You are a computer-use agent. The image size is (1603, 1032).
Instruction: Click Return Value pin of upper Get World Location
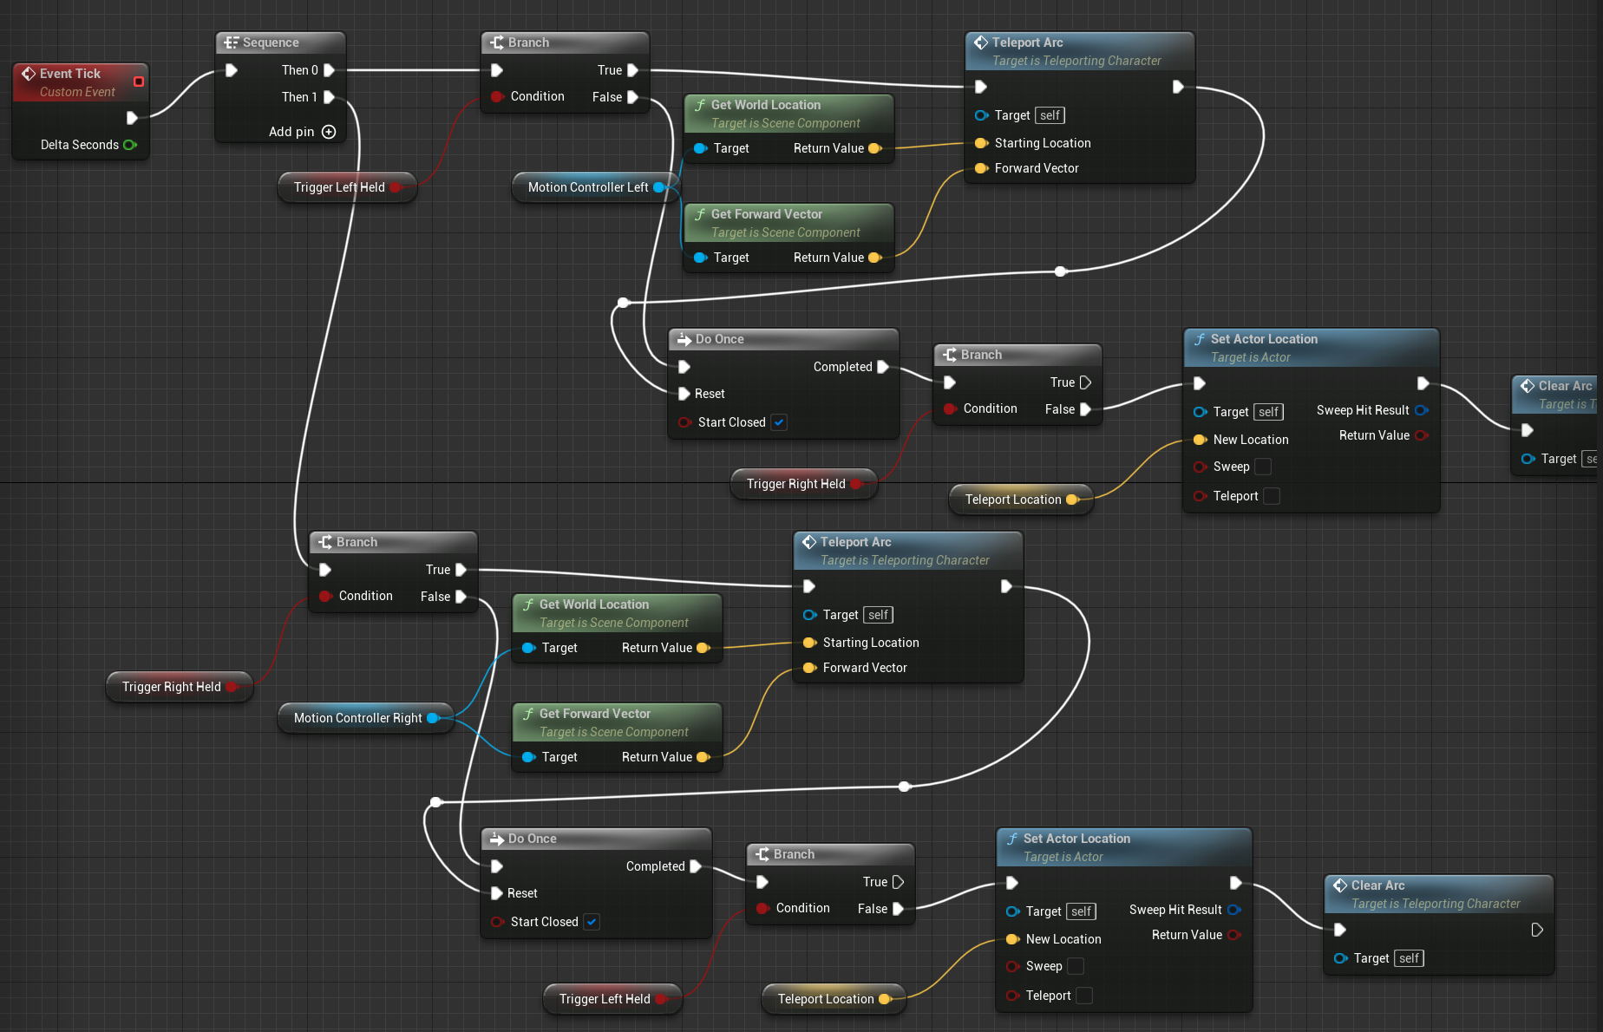click(874, 148)
